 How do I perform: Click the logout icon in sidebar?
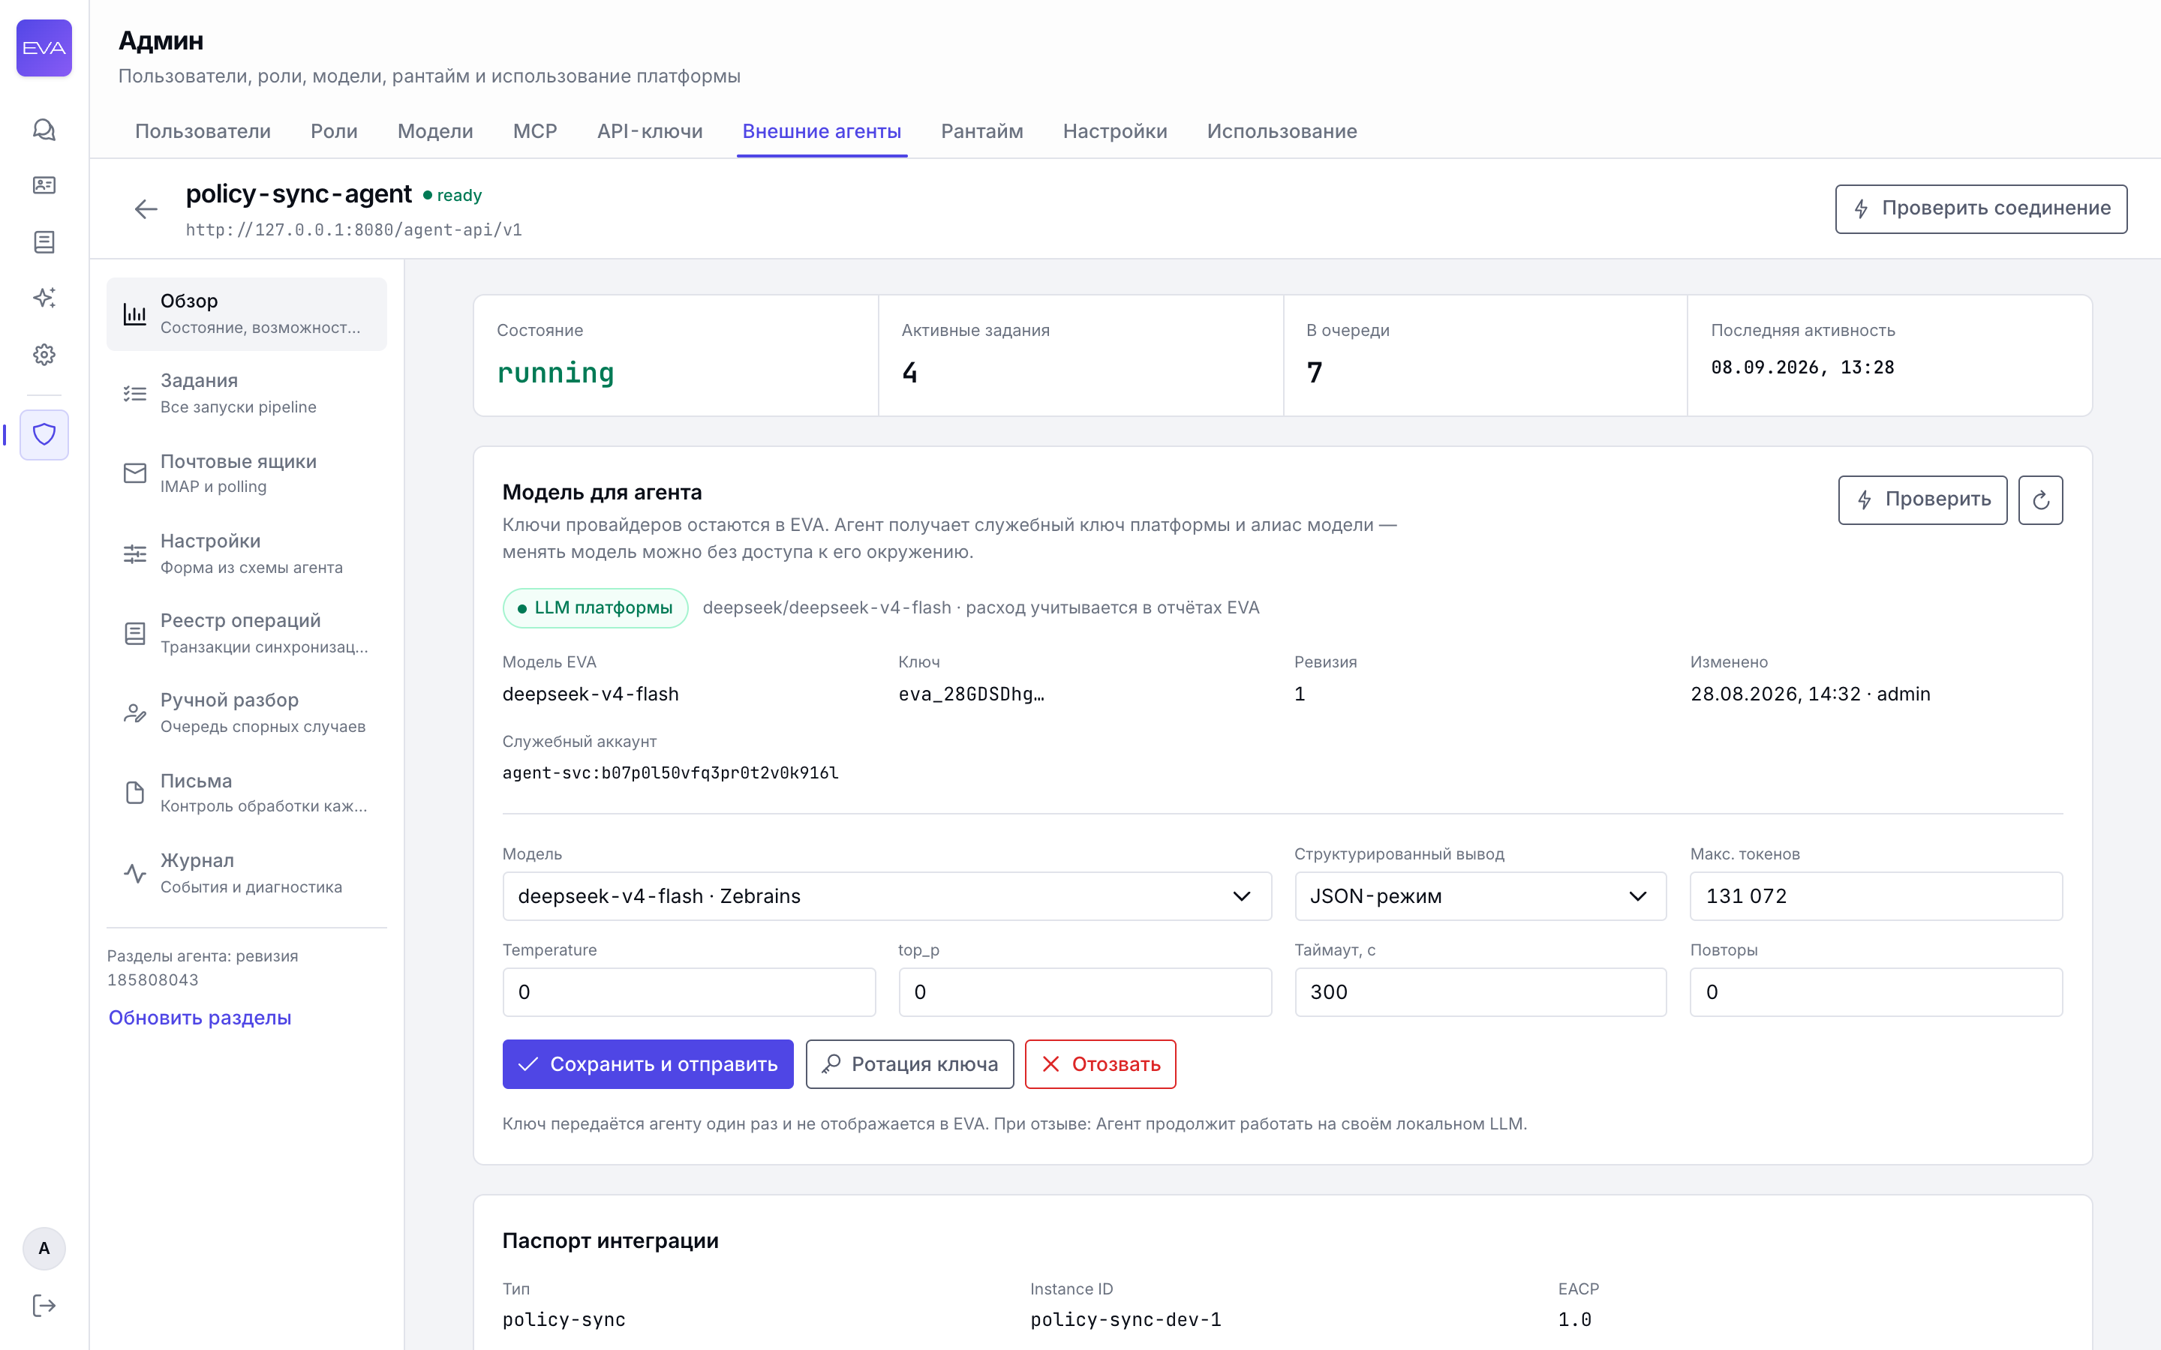[44, 1305]
